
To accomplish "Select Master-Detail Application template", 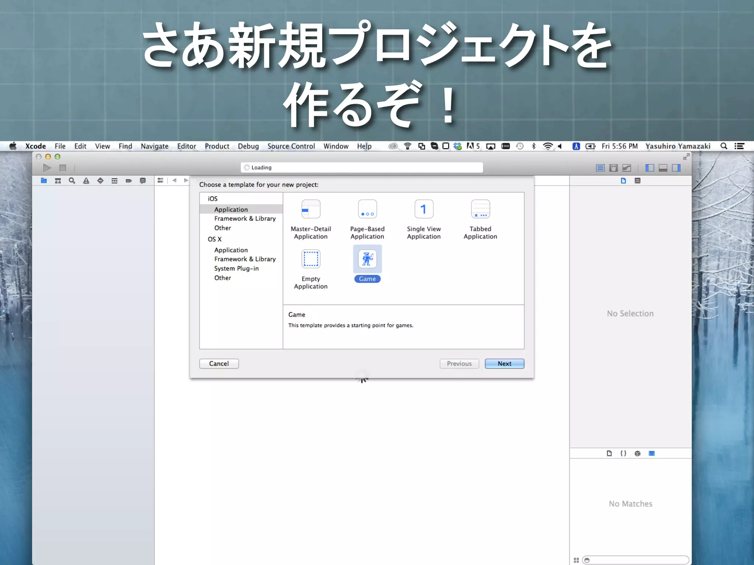I will tap(311, 220).
